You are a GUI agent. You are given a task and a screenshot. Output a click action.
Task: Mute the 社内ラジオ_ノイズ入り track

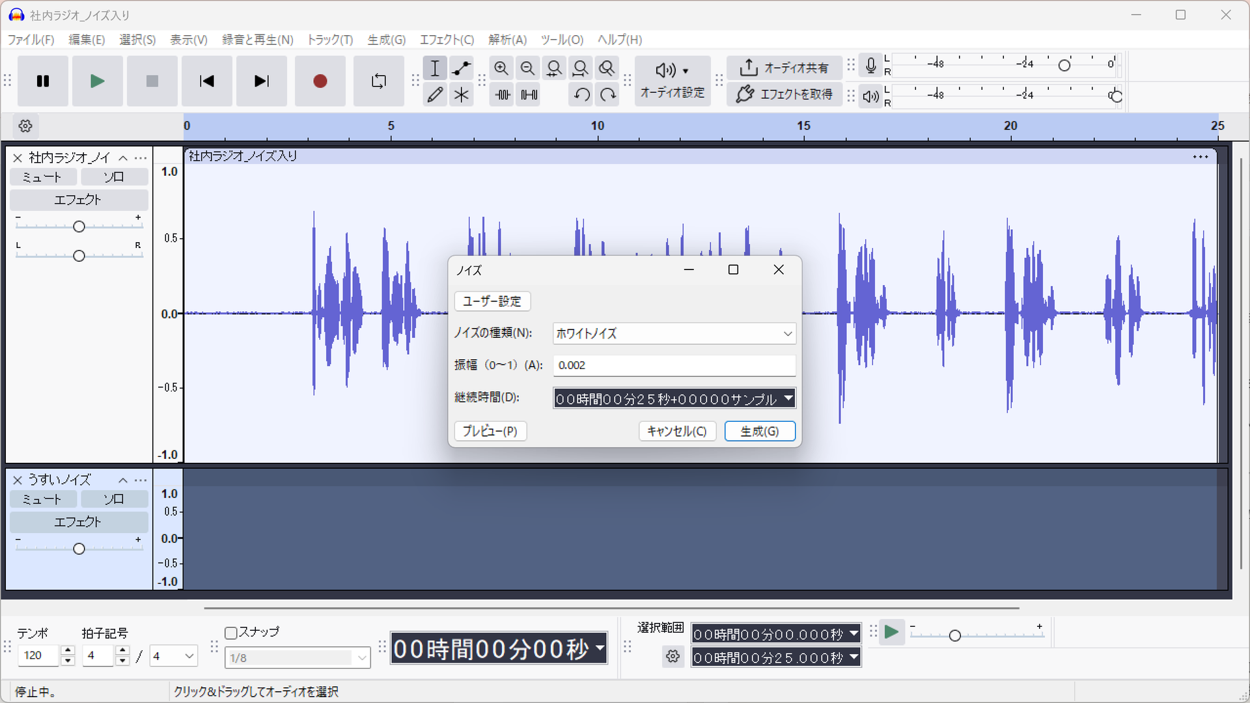(43, 177)
